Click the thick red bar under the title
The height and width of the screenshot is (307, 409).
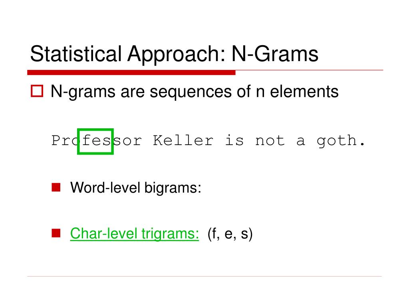coord(131,73)
